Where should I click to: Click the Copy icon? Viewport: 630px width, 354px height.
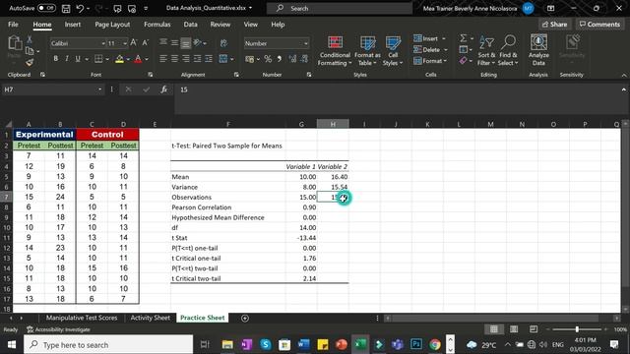[30, 51]
